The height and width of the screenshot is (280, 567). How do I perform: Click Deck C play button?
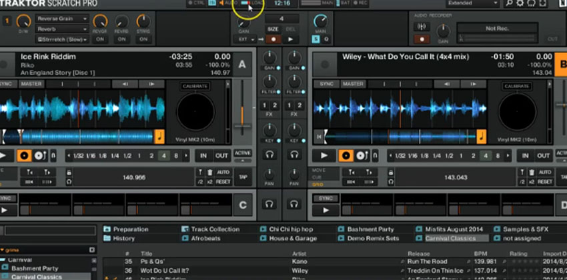(x=5, y=210)
